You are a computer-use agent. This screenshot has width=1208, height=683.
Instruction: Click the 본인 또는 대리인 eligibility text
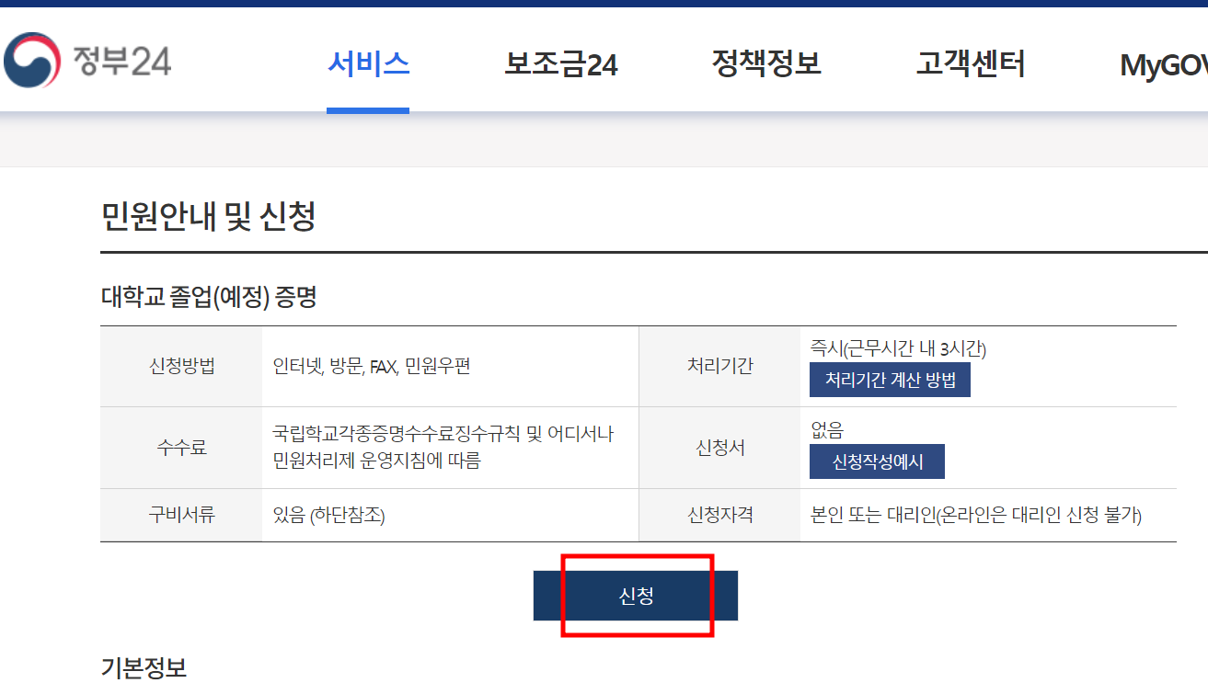(975, 515)
